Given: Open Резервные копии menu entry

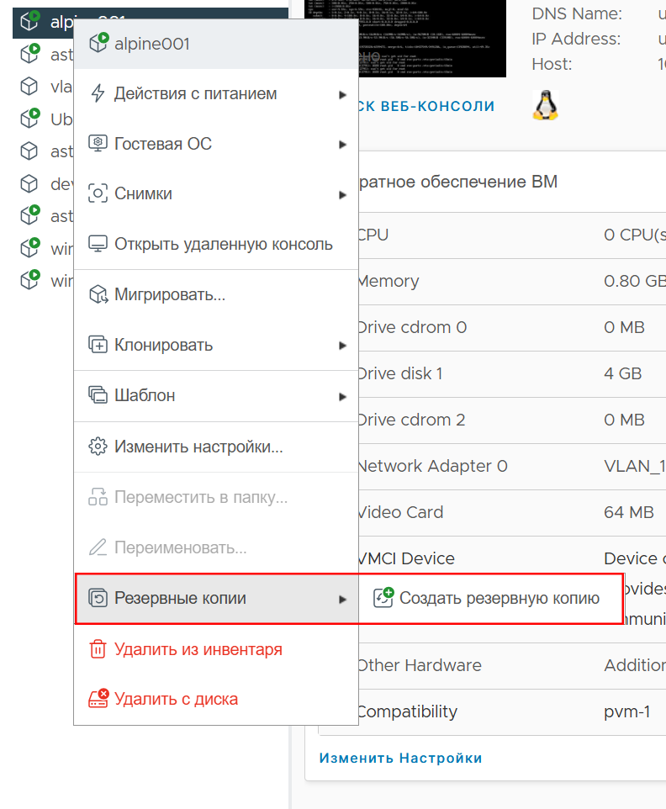Looking at the screenshot, I should tap(216, 598).
